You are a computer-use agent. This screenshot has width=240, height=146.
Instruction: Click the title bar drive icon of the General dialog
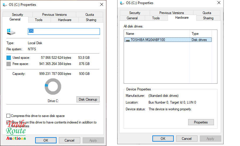pos(5,4)
